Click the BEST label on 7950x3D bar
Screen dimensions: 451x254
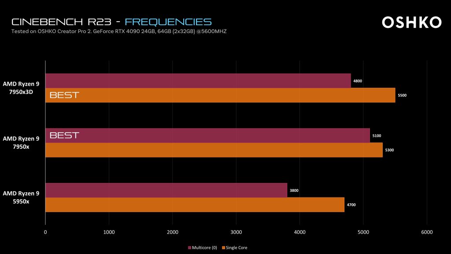[64, 95]
